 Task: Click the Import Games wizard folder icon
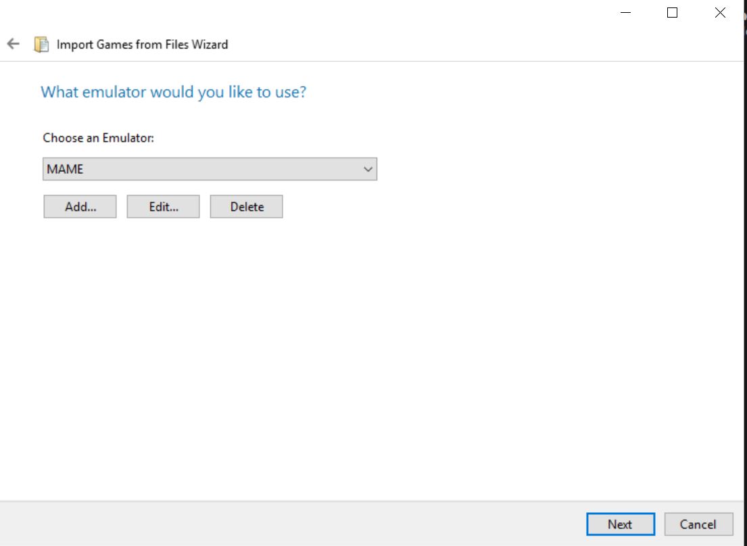coord(41,45)
